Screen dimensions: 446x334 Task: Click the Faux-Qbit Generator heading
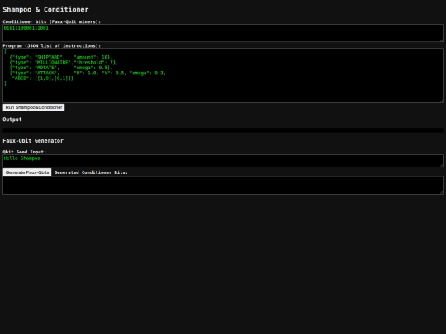(x=33, y=140)
